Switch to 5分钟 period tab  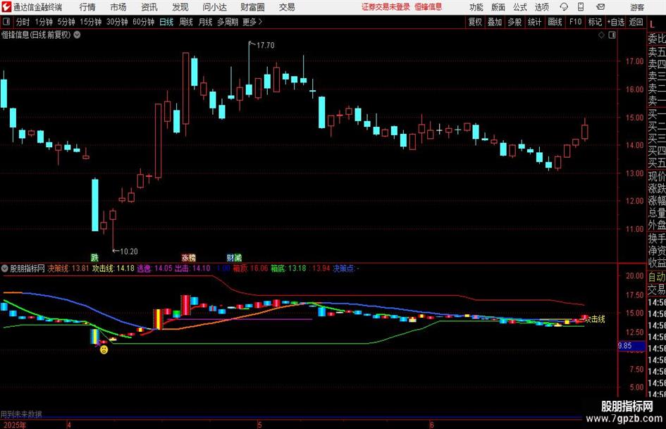pos(66,22)
